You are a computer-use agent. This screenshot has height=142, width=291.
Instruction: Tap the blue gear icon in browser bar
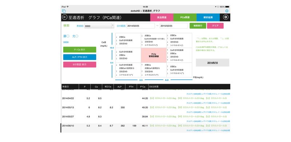[227, 11]
